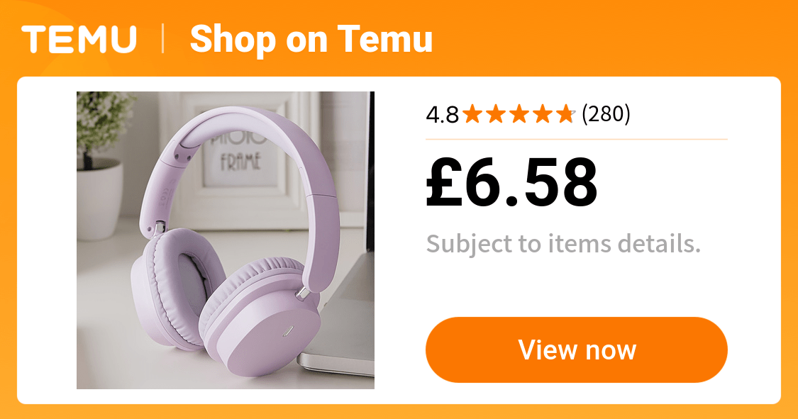Click the second orange rating star
The height and width of the screenshot is (419, 798).
496,114
